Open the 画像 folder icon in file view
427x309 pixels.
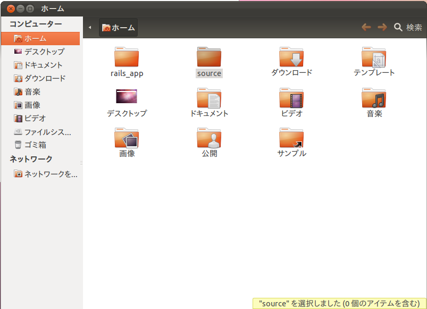pos(127,138)
